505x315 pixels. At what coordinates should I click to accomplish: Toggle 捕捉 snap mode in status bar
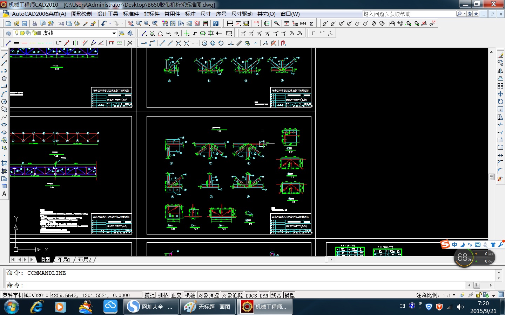coord(150,295)
